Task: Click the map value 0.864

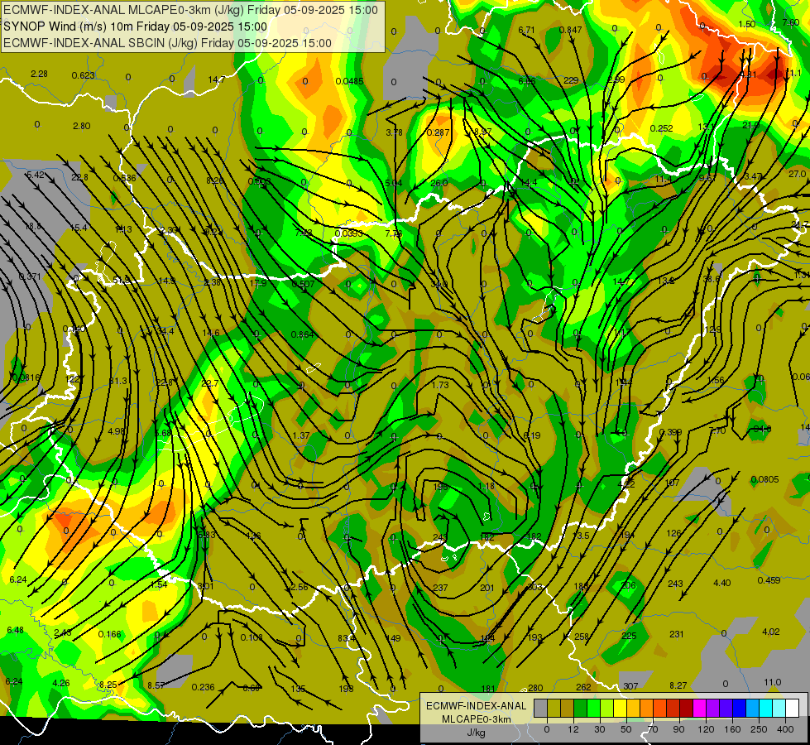Action: click(302, 334)
